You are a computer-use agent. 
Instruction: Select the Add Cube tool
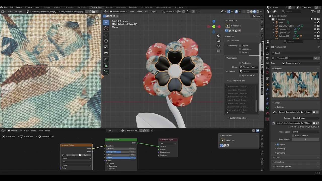(106, 72)
